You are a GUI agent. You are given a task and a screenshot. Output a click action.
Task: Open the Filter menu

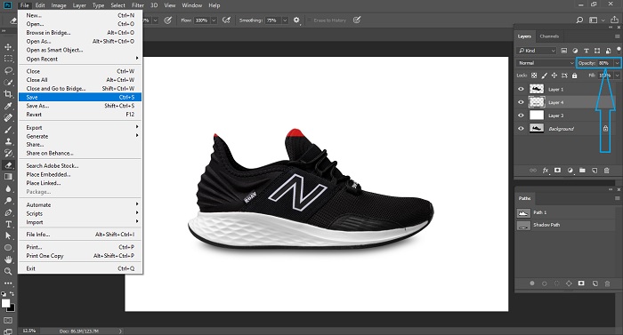[x=138, y=5]
